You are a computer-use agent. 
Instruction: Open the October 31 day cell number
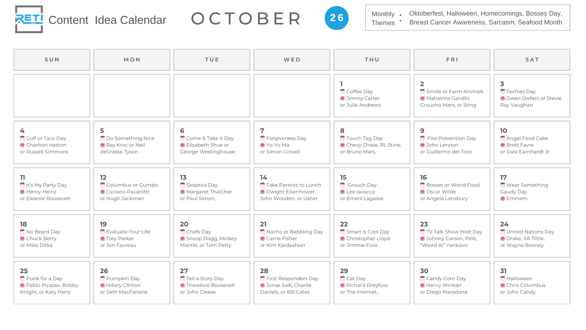point(503,271)
